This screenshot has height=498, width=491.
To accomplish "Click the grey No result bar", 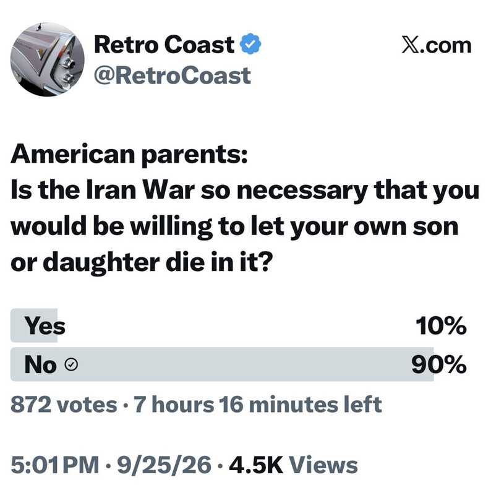I will (222, 364).
